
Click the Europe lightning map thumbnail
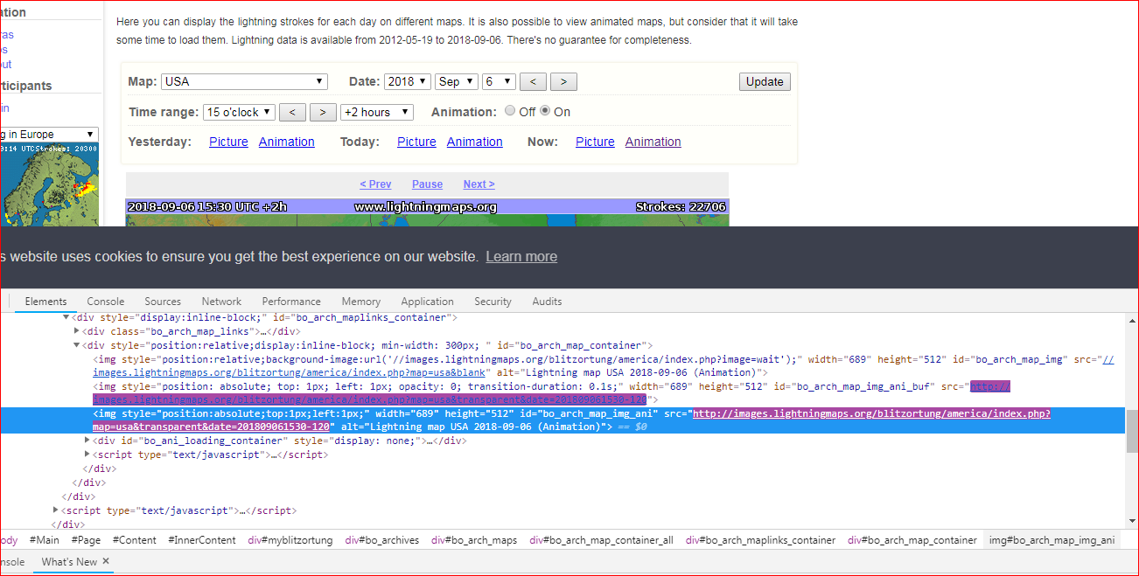tap(49, 184)
